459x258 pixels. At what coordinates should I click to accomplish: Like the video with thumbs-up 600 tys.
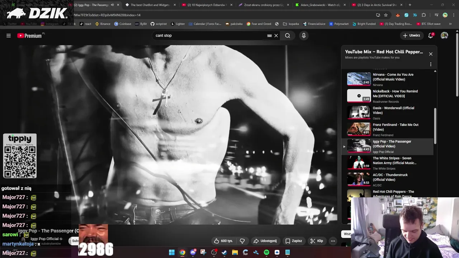[223, 241]
